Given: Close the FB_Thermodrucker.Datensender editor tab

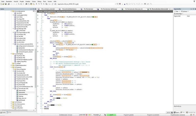Looking at the screenshot, I should [x=170, y=9].
